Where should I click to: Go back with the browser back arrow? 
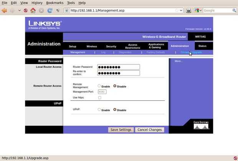[4, 10]
